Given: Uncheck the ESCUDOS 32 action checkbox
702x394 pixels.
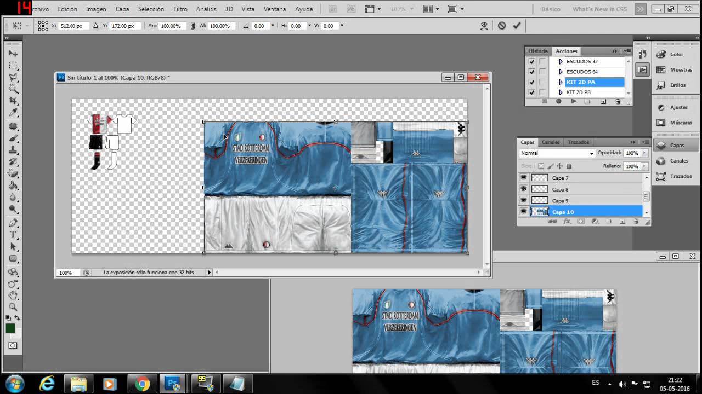Looking at the screenshot, I should [531, 61].
